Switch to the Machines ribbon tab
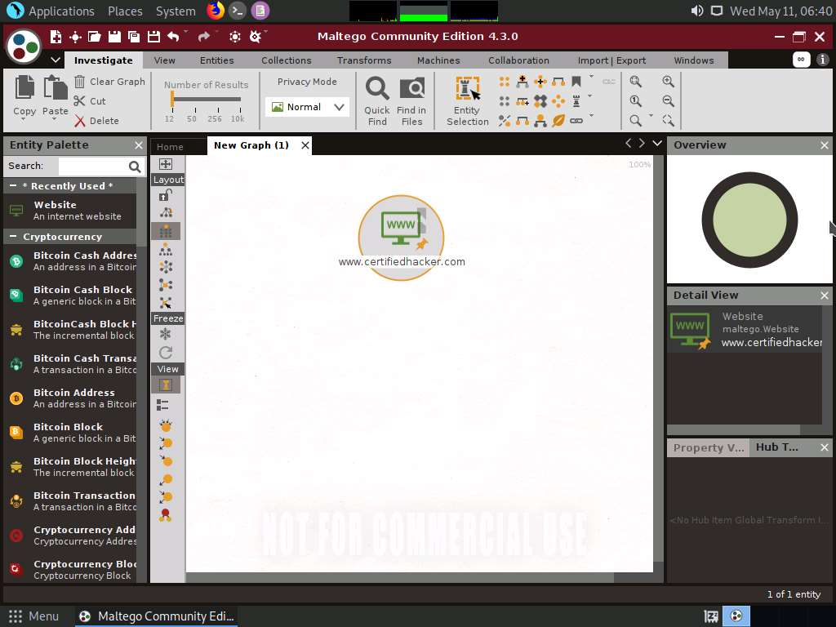This screenshot has height=627, width=836. [438, 60]
